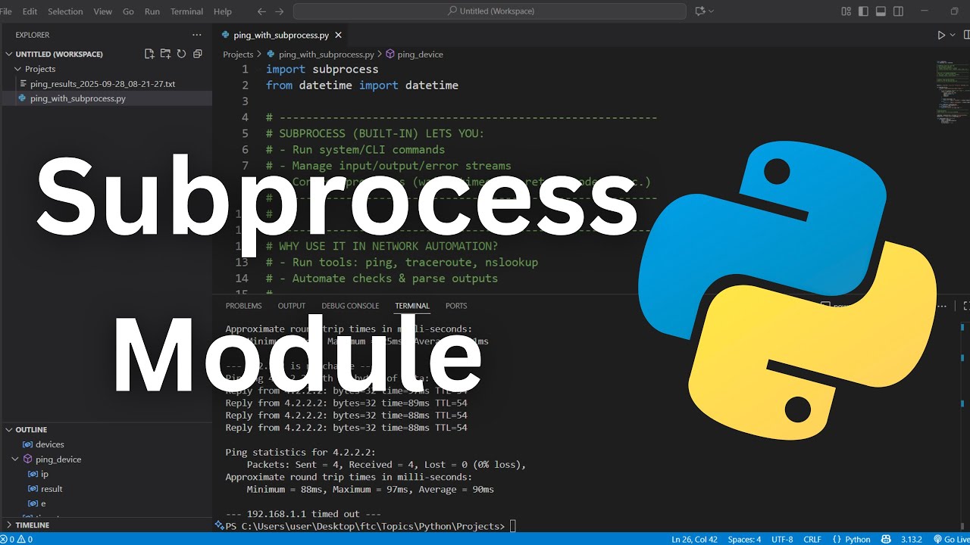The image size is (970, 545).
Task: Open the Run menu
Action: pos(152,11)
